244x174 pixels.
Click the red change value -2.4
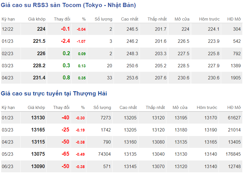pyautogui.click(x=66, y=41)
